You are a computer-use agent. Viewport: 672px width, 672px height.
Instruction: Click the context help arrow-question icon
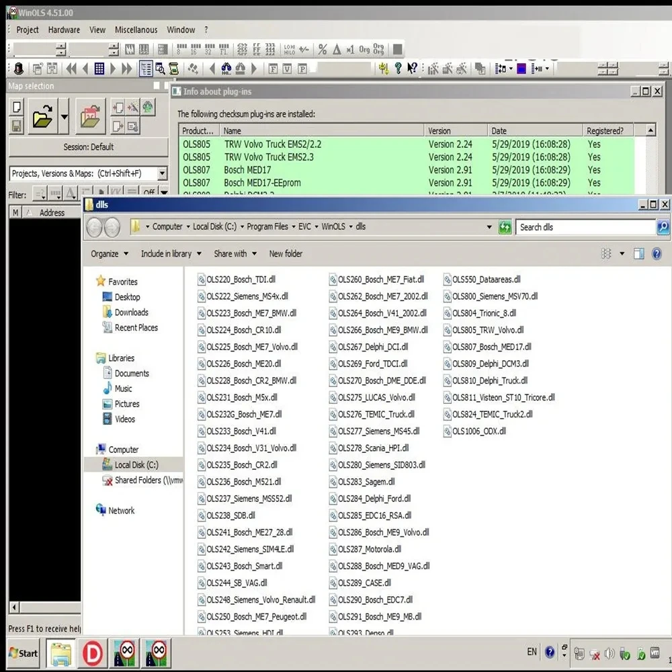click(x=412, y=69)
